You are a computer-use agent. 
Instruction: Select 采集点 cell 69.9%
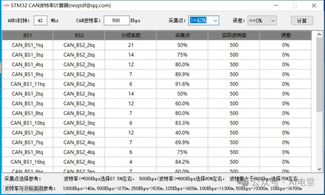point(182,142)
